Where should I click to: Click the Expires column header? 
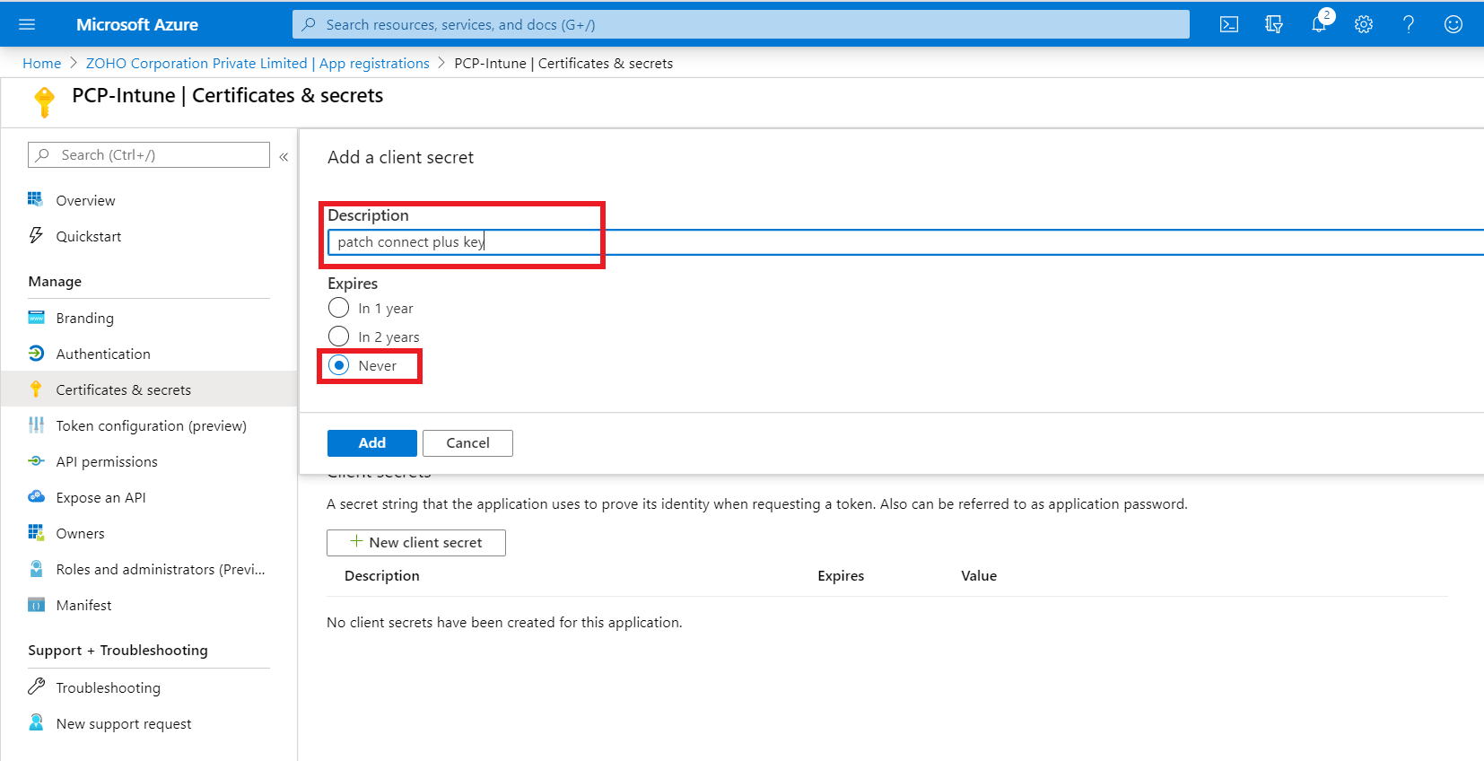[841, 576]
